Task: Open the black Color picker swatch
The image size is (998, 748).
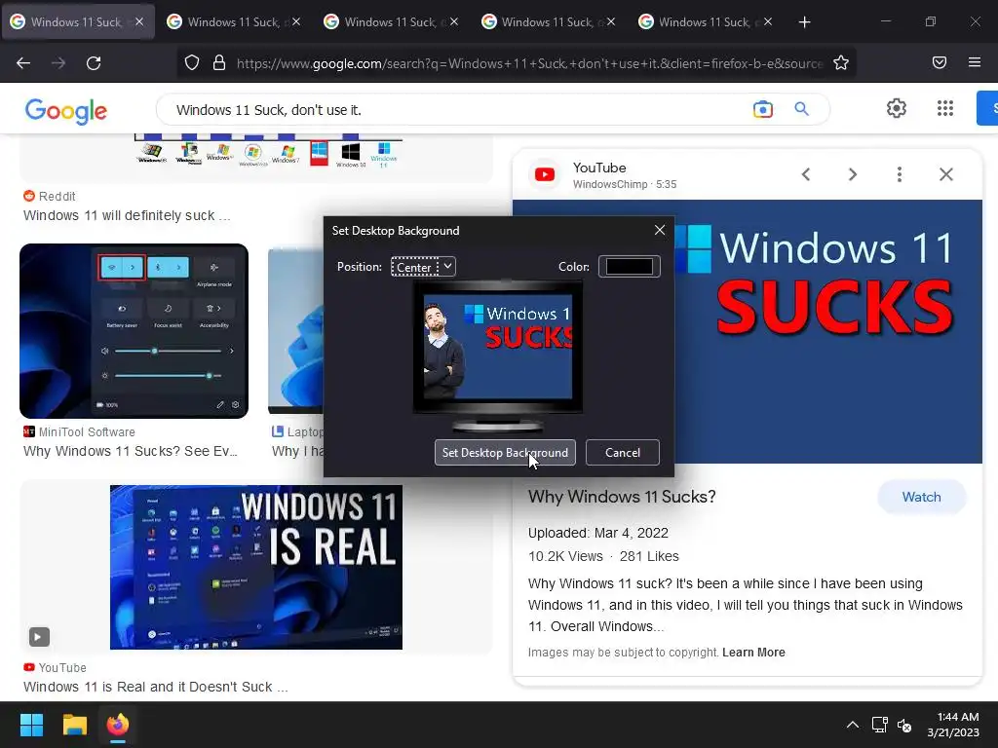Action: pos(630,267)
